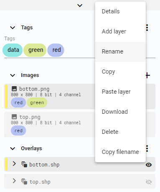
Task: Select the data tag chip
Action: coord(13,50)
